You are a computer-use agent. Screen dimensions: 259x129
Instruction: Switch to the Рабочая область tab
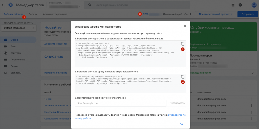[x=14, y=14]
